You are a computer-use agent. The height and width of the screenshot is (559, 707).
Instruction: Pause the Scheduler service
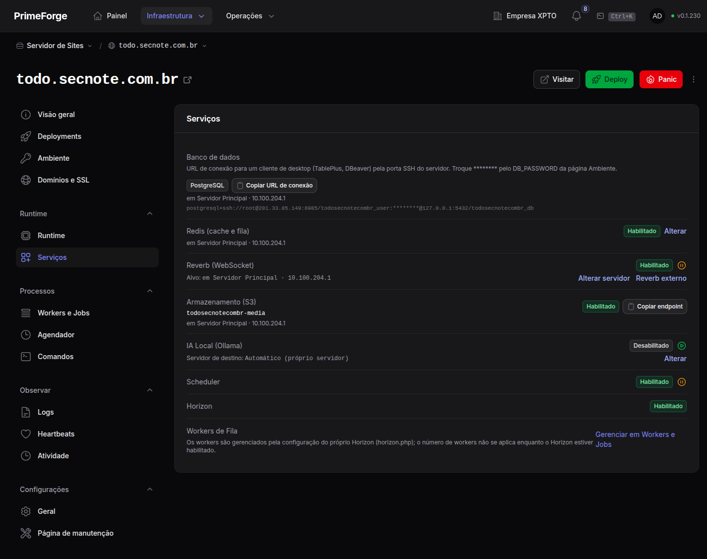(682, 382)
